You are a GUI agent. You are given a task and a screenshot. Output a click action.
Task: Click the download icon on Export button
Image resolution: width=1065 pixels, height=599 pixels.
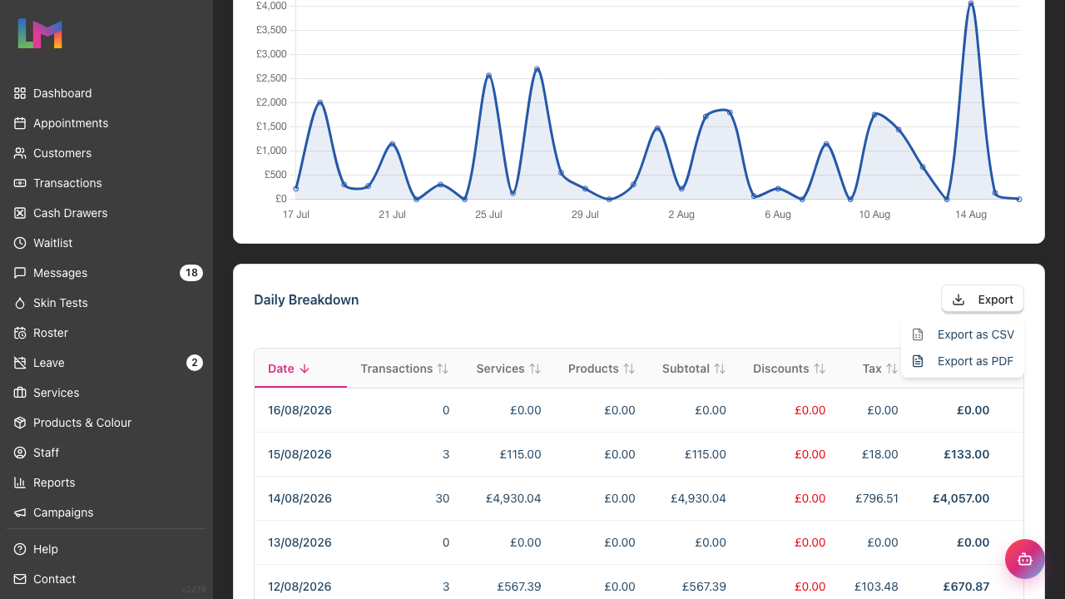pyautogui.click(x=958, y=299)
